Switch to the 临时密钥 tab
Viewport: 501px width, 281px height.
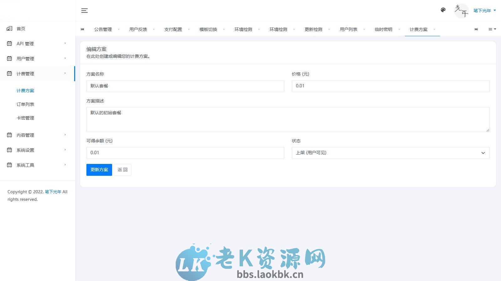(x=383, y=29)
